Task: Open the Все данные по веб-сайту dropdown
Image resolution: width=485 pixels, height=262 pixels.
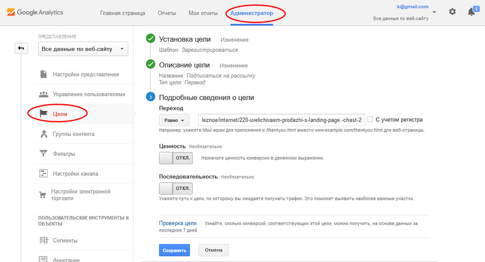Action: click(x=83, y=49)
